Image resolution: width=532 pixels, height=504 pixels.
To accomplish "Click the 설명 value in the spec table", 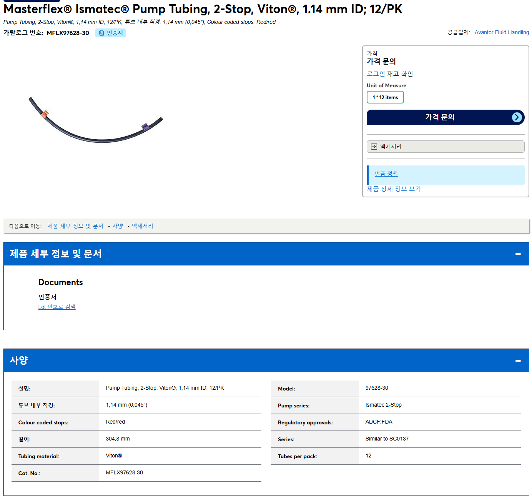I will [x=165, y=388].
